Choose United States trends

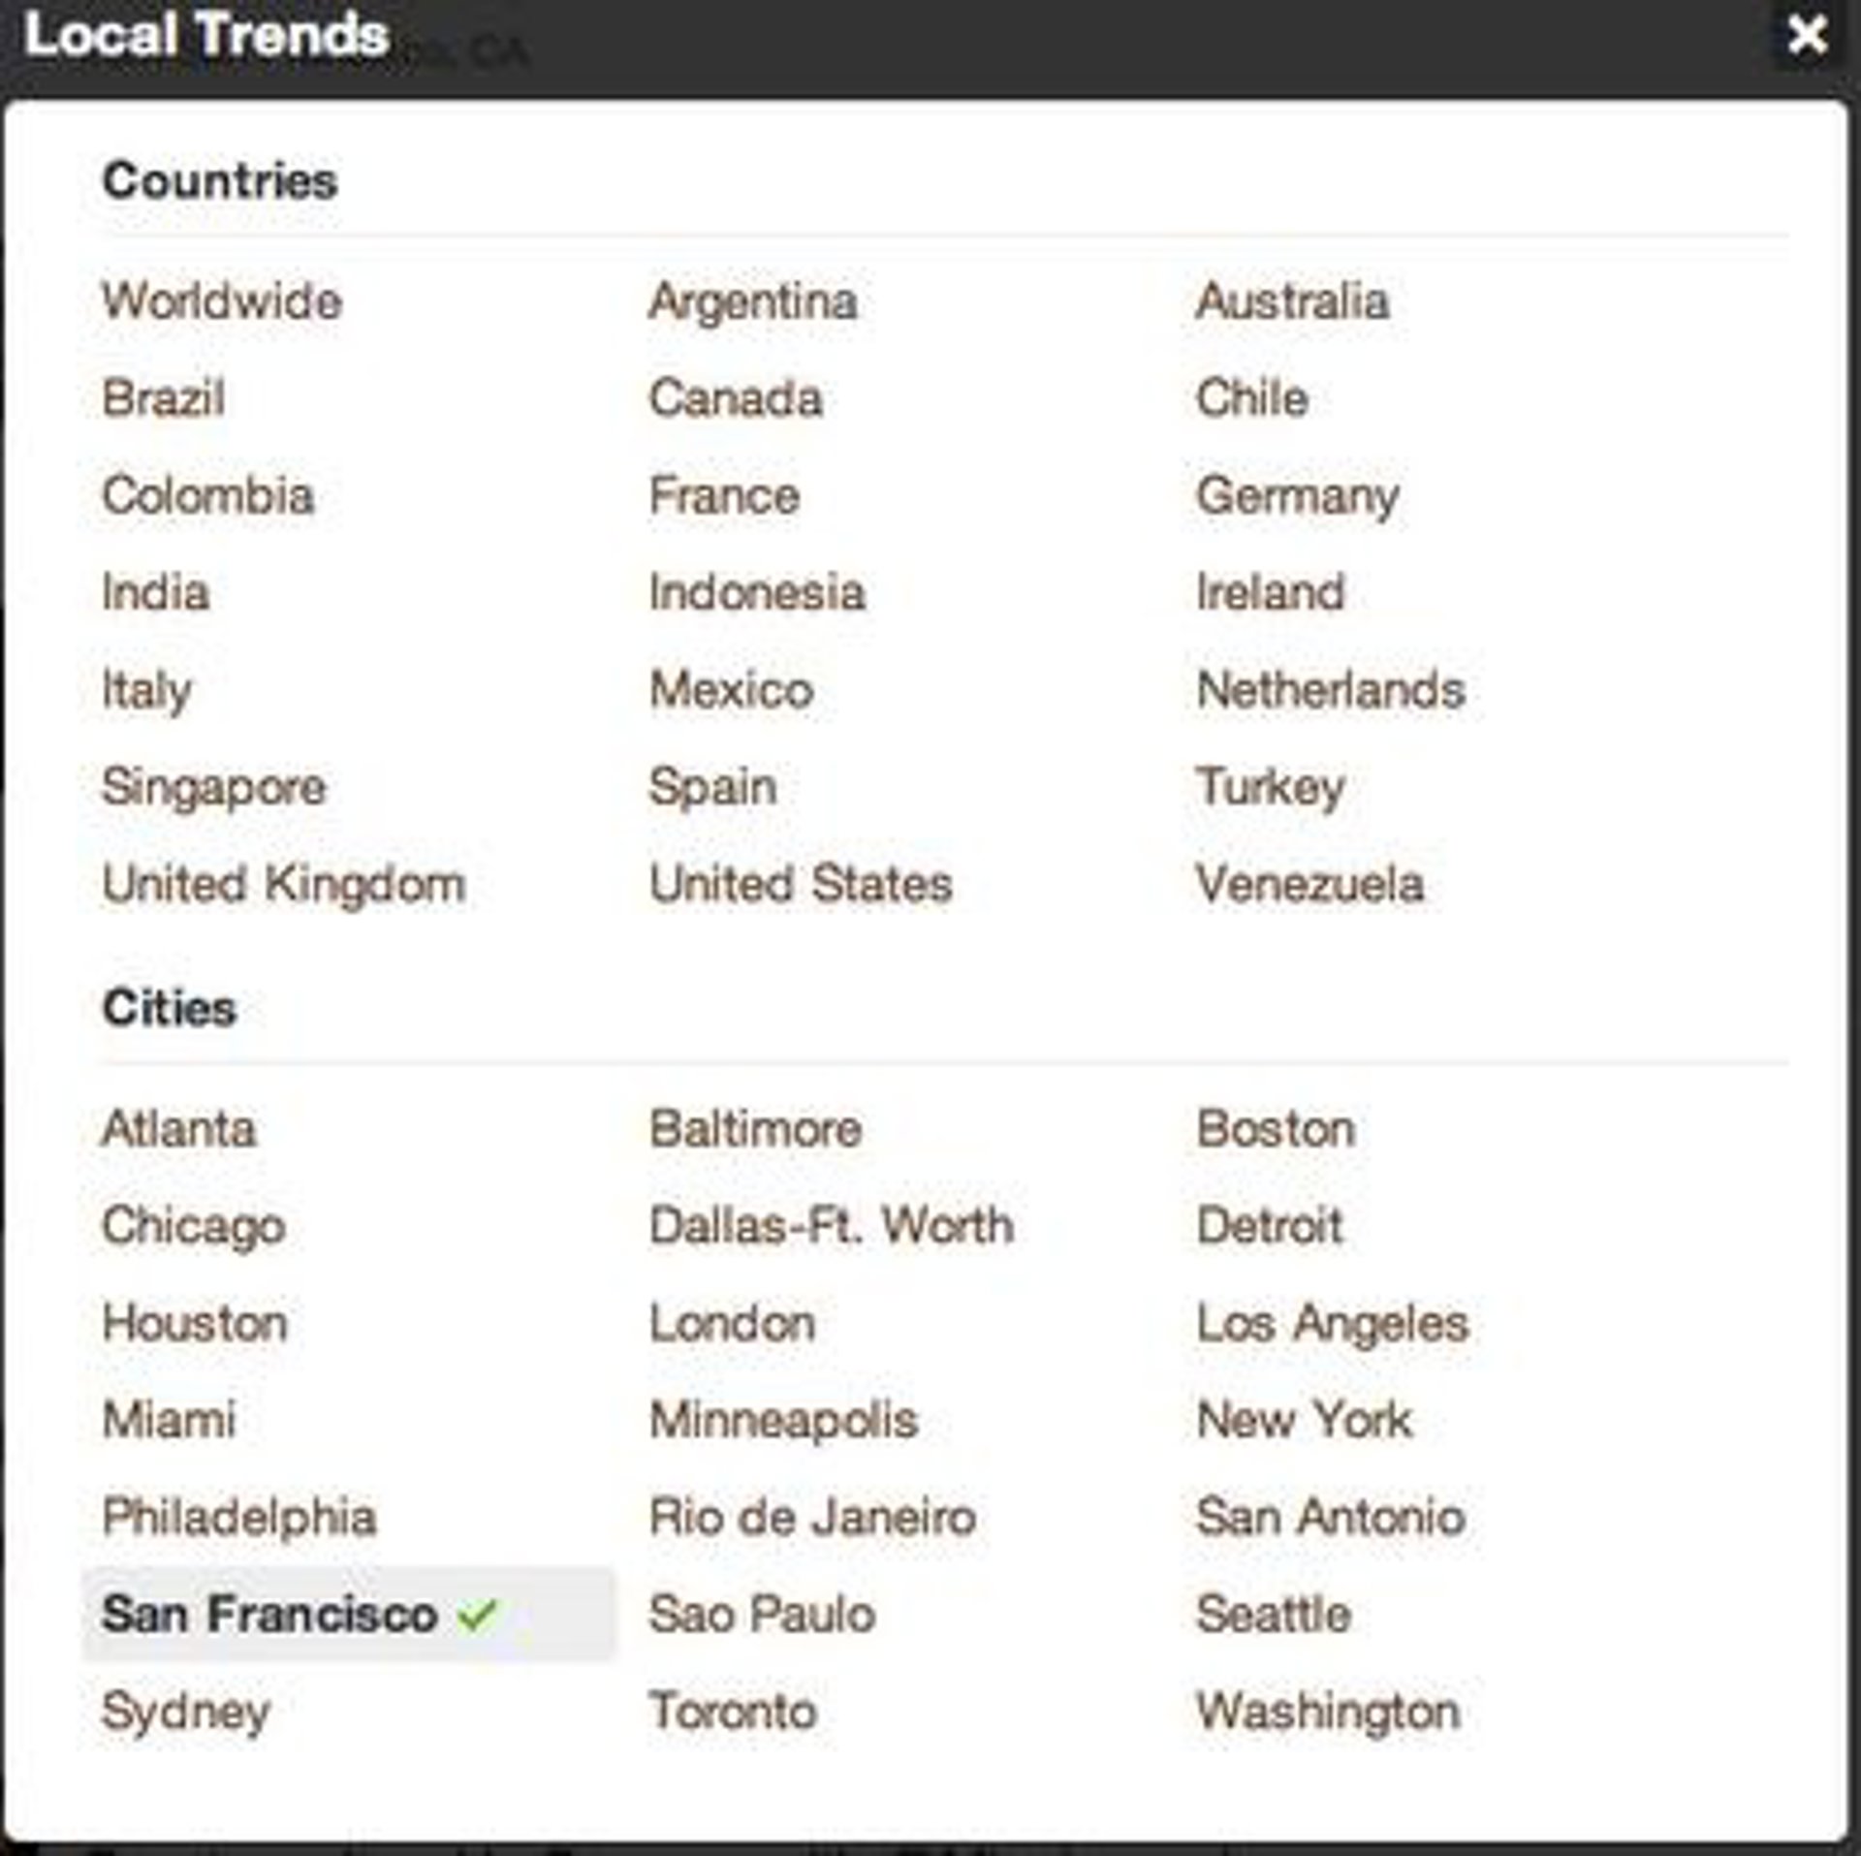coord(801,884)
